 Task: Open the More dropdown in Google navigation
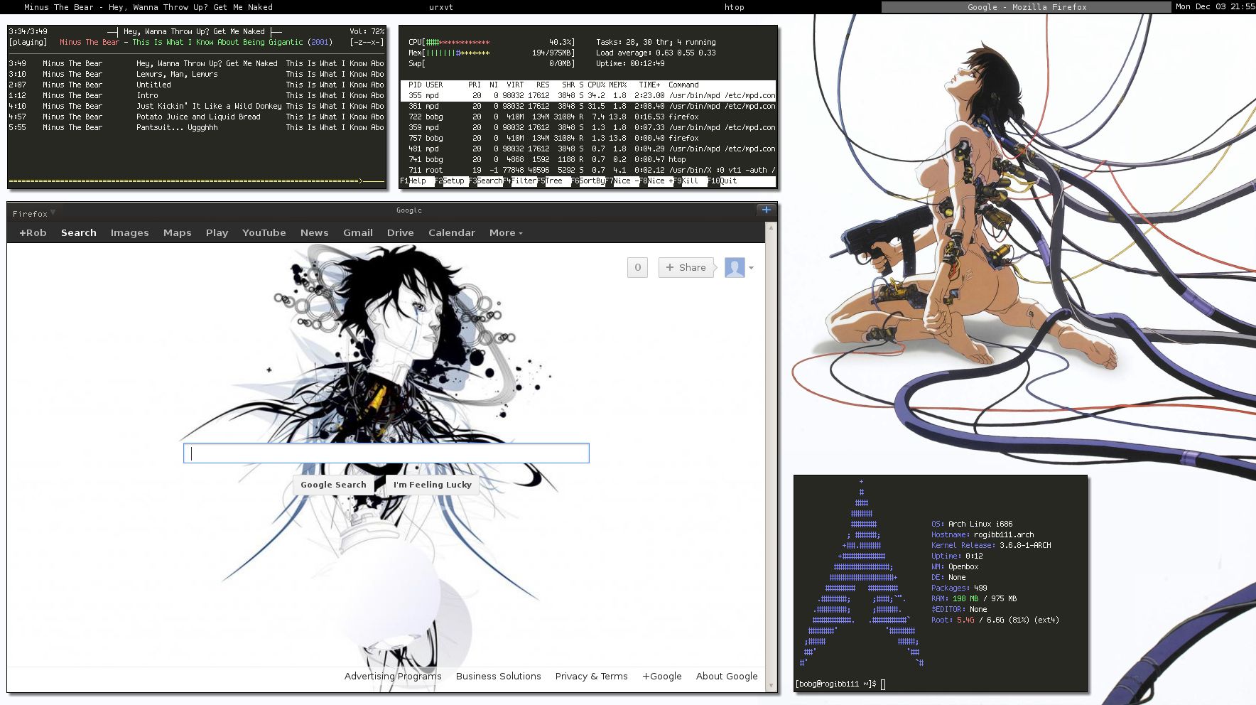(x=504, y=232)
